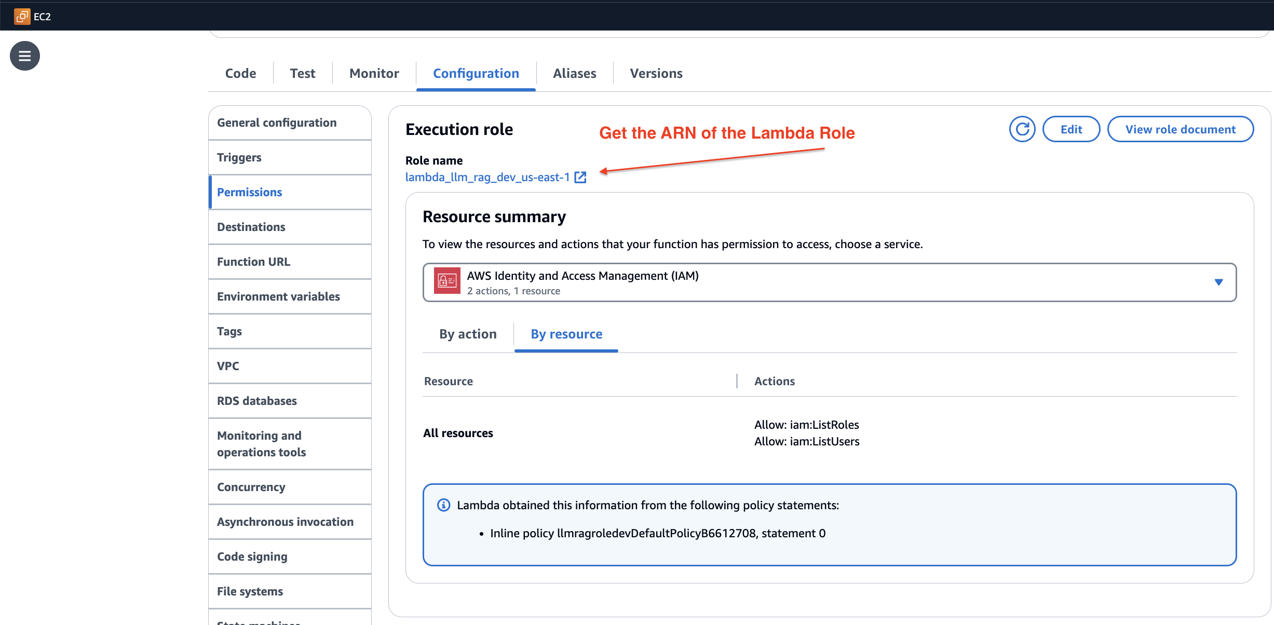The height and width of the screenshot is (625, 1274).
Task: Switch to the By action tab
Action: [x=468, y=333]
